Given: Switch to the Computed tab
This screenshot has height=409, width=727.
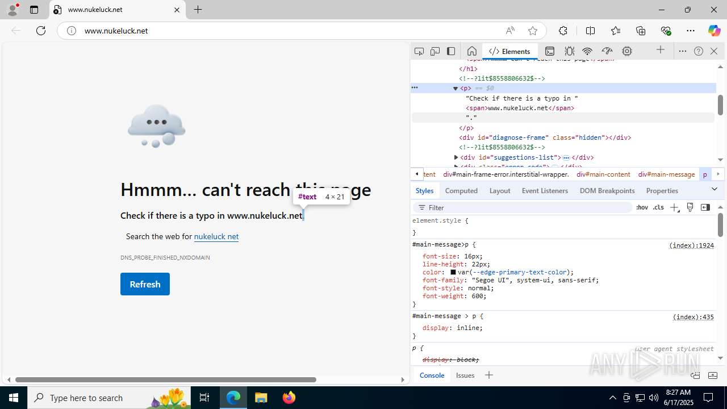Looking at the screenshot, I should point(461,191).
